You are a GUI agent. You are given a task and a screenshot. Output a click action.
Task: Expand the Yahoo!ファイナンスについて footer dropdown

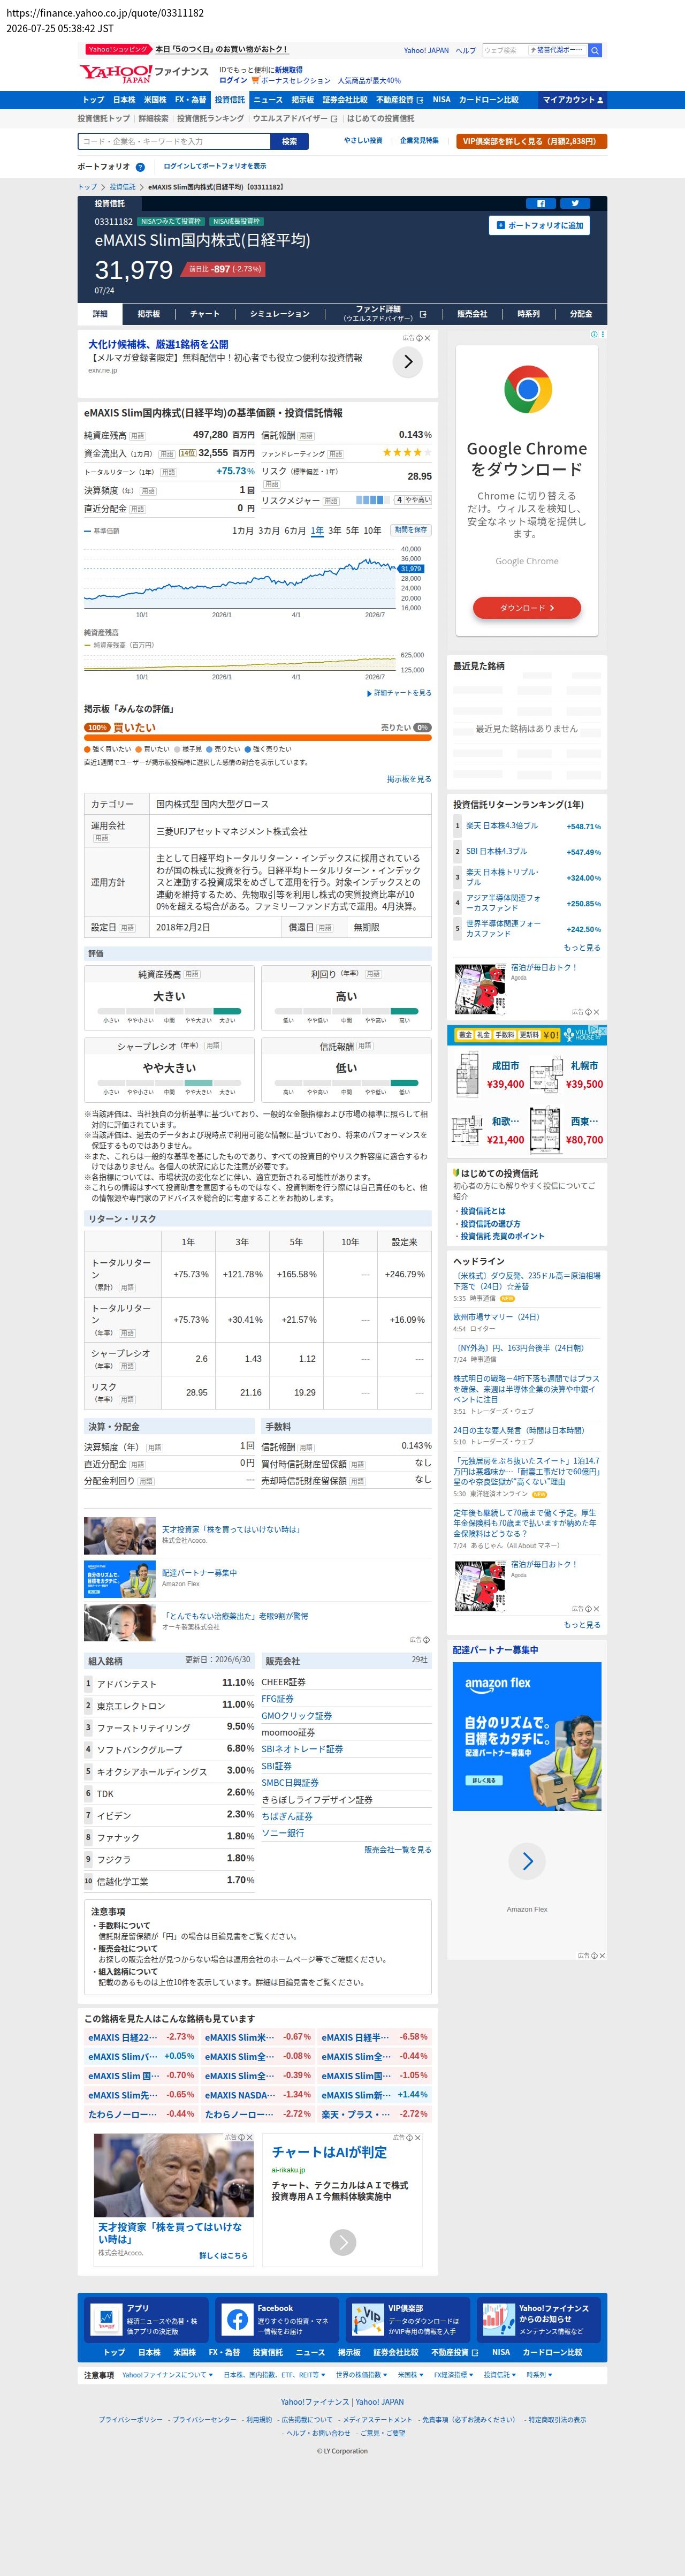click(167, 2375)
